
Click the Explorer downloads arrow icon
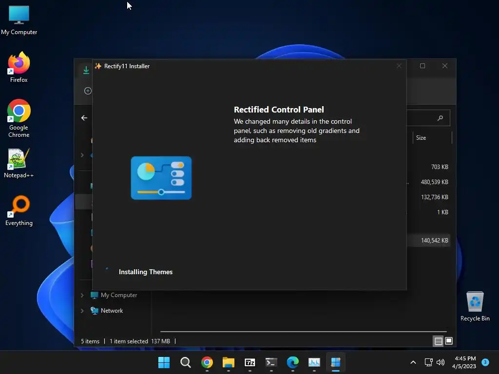[x=86, y=70]
